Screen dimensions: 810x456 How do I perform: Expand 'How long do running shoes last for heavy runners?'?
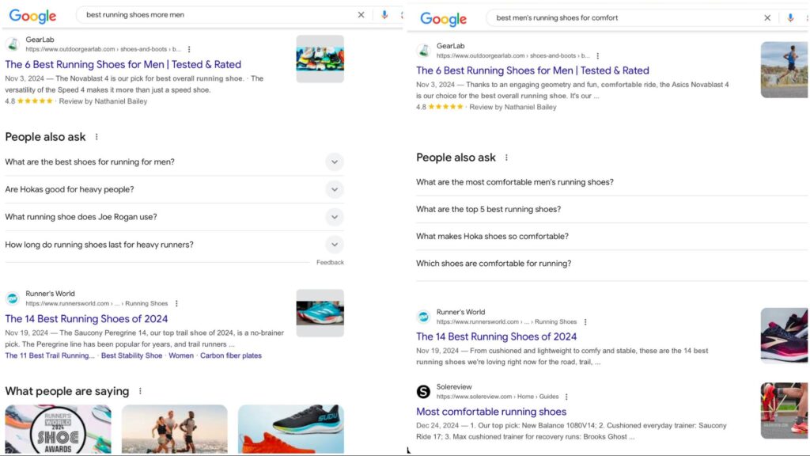(174, 245)
